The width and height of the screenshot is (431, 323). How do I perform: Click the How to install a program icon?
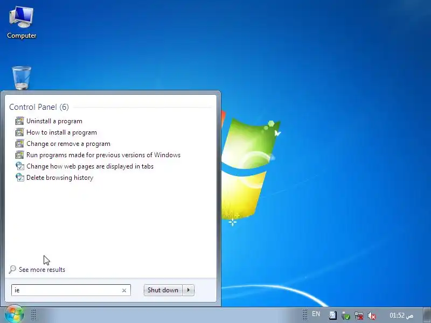point(20,132)
